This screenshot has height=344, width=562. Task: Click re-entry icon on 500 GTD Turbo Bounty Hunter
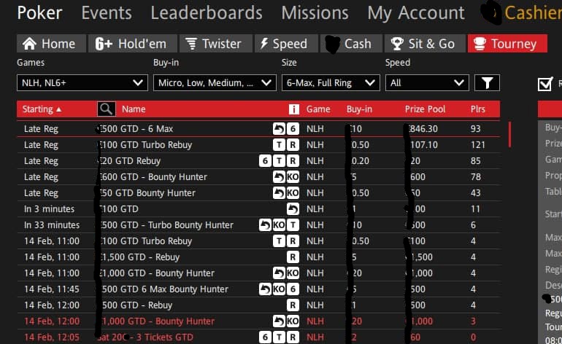265,224
